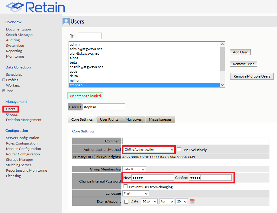
Task: Open Stubbing Server
Action: [18, 165]
